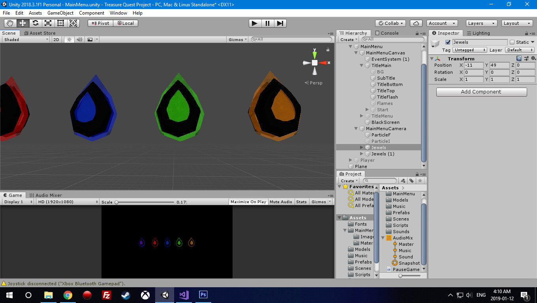
Task: Expand the Jewels object in Hierarchy
Action: pos(361,148)
